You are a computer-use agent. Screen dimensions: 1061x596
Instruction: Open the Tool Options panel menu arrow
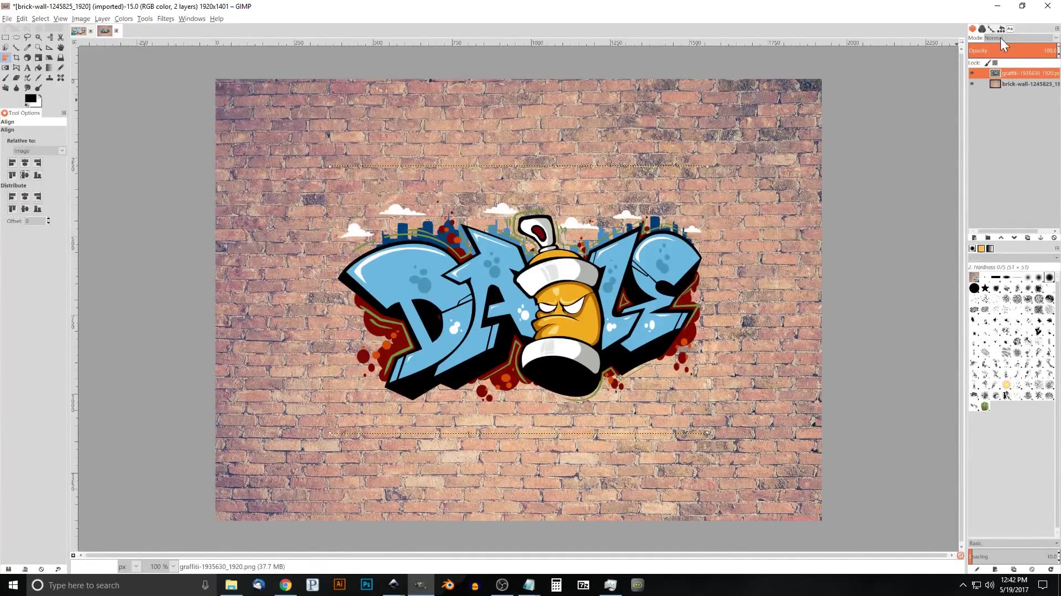tap(64, 113)
